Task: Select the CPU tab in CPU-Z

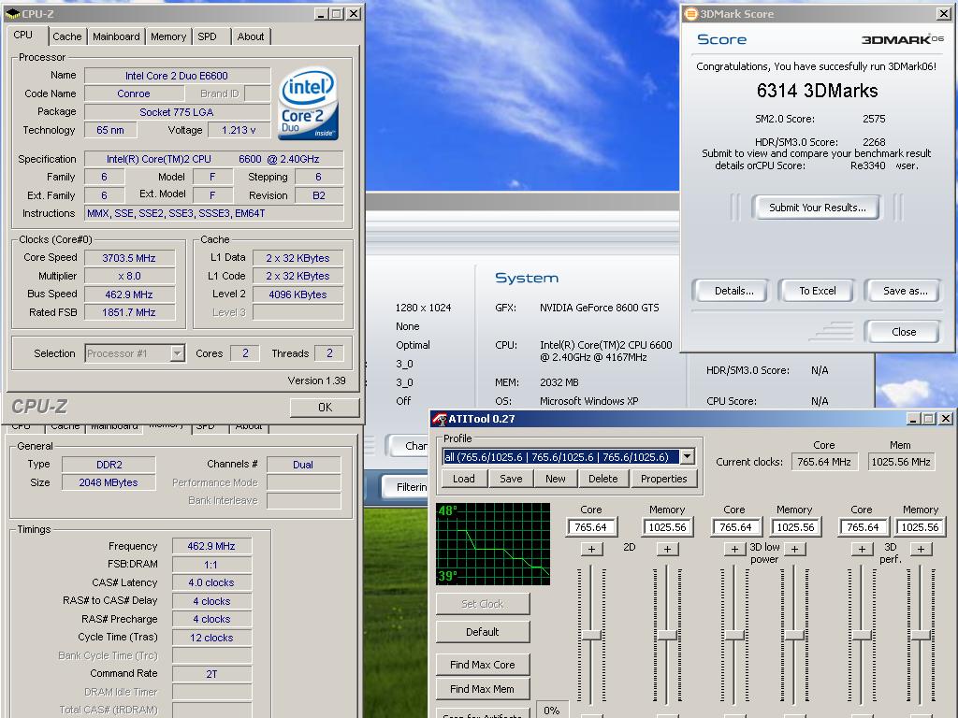Action: point(23,35)
